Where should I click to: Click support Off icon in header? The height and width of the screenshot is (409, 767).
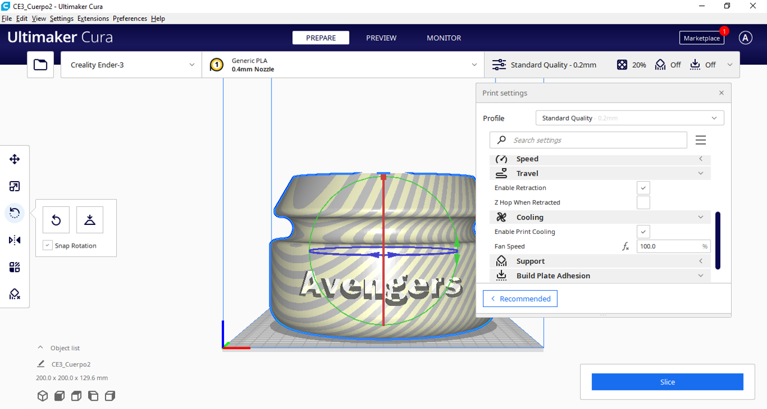coord(660,65)
